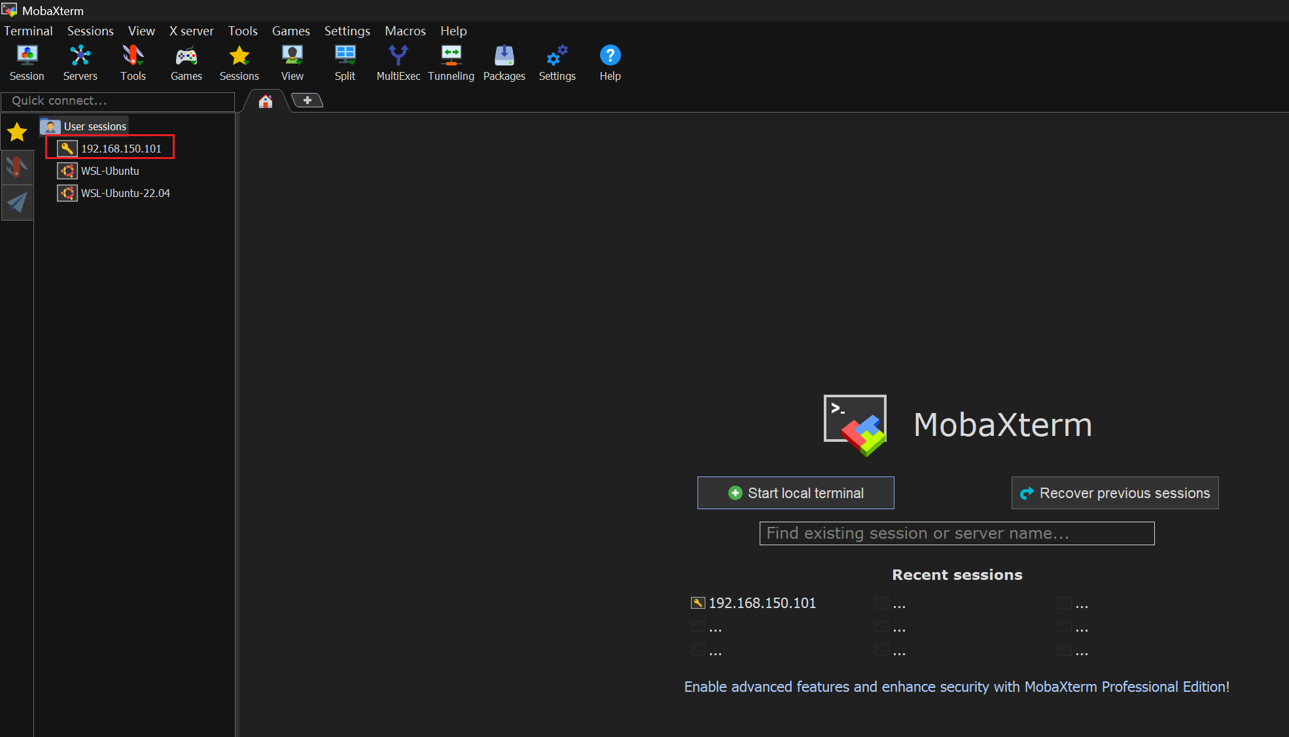The height and width of the screenshot is (737, 1289).
Task: Open the X server menu
Action: tap(191, 31)
